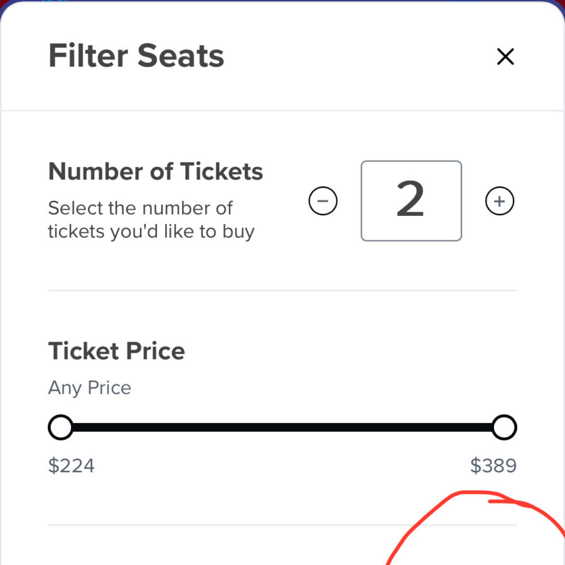
Task: Click the $224 minimum price label
Action: [x=72, y=465]
